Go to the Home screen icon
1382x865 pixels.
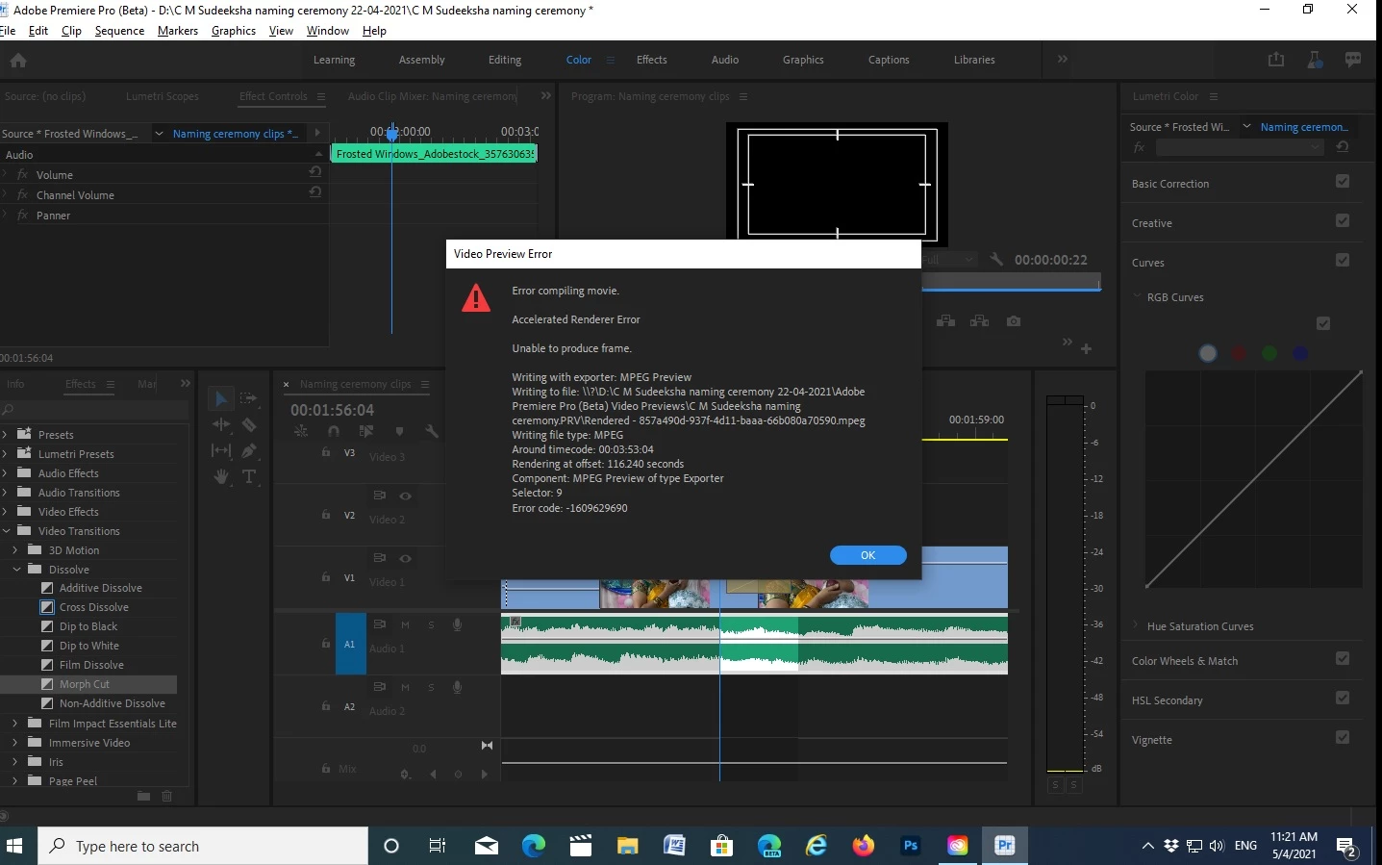click(18, 61)
